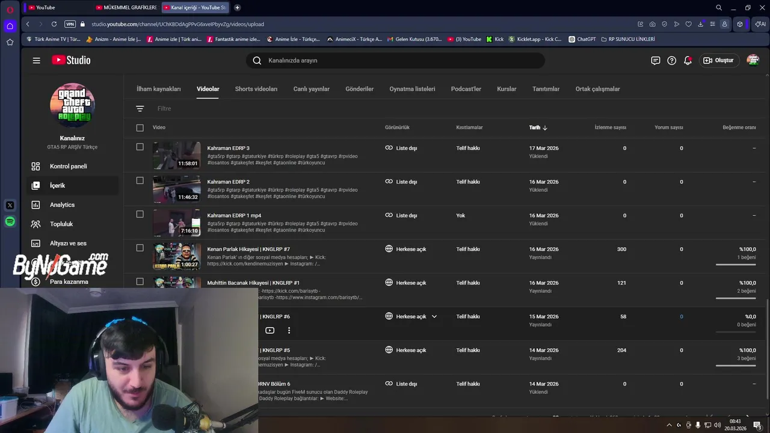Open the browser downloads icon
The height and width of the screenshot is (433, 770).
click(701, 24)
